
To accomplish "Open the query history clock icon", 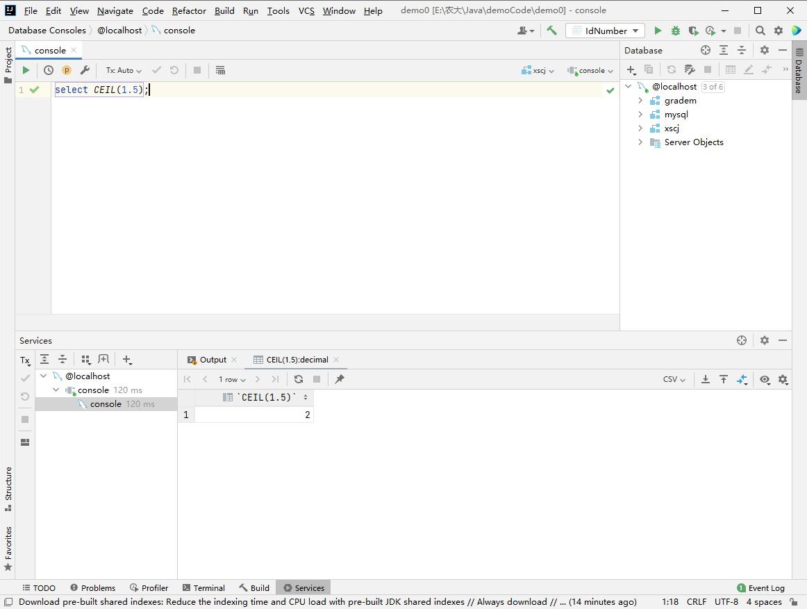I will pyautogui.click(x=49, y=70).
